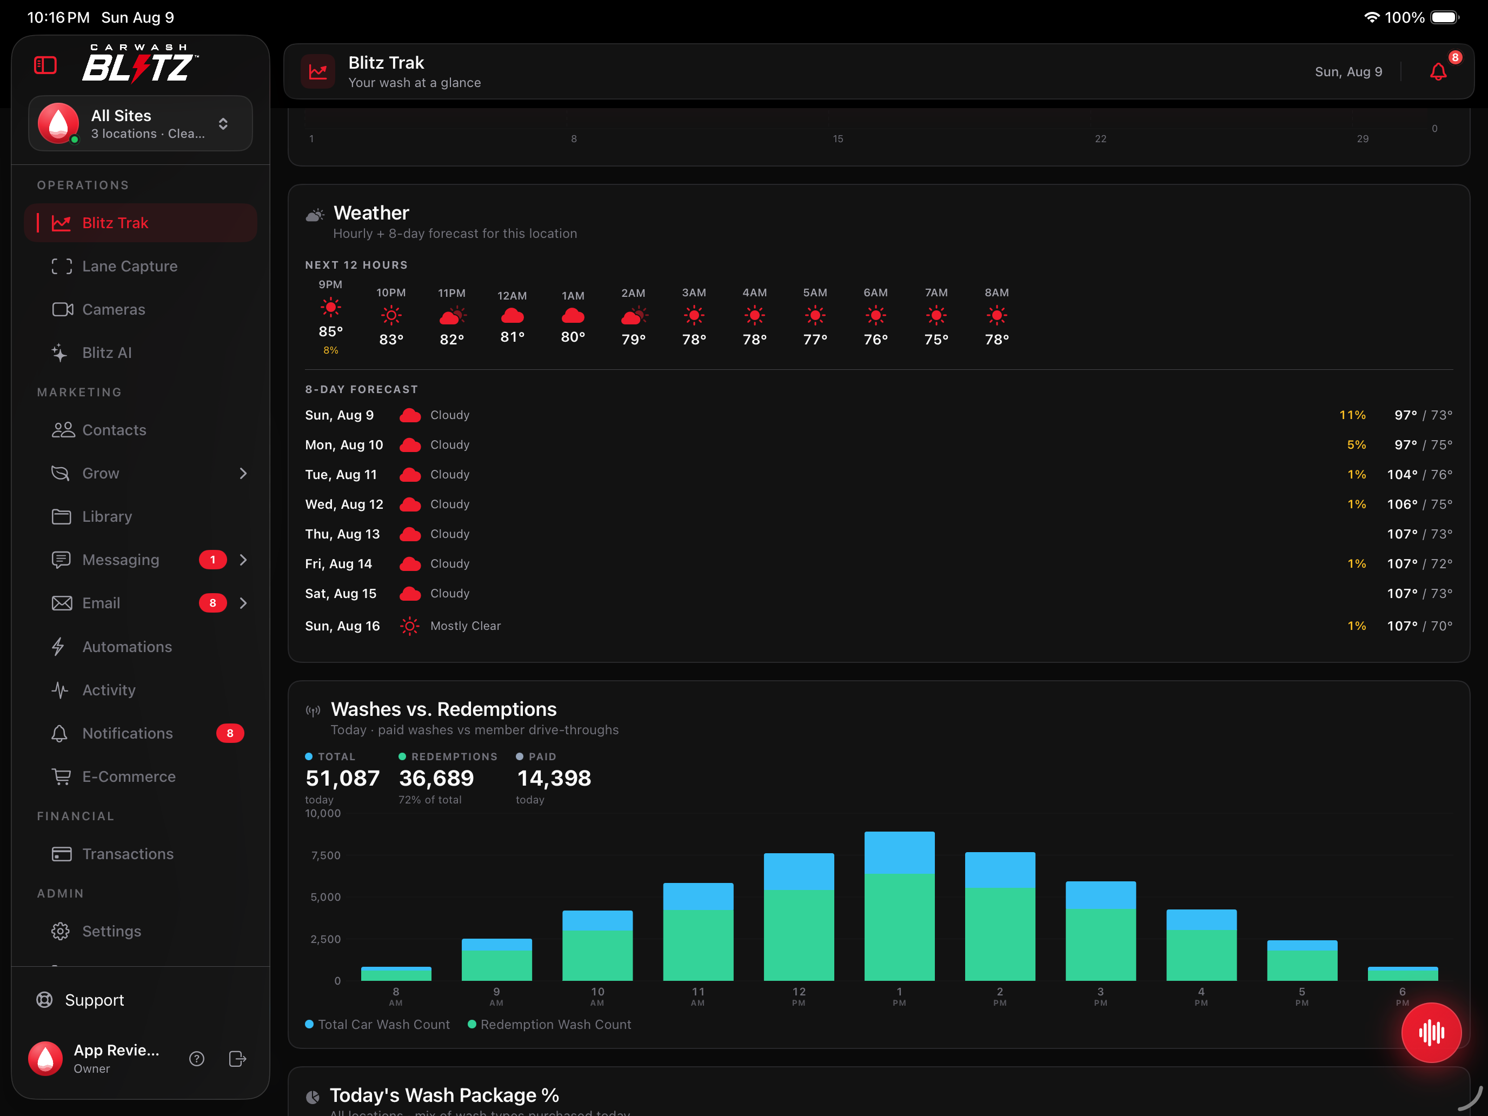This screenshot has height=1116, width=1488.
Task: Click the 51,087 total washes value
Action: (x=342, y=778)
